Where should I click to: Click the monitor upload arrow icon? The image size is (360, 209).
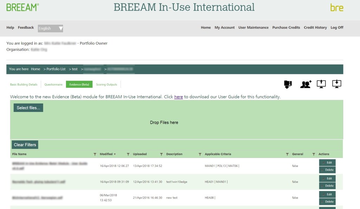tap(321, 84)
